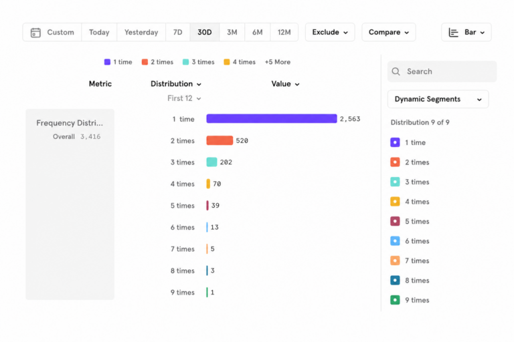Switch to the 7D range
The height and width of the screenshot is (342, 514).
click(177, 32)
